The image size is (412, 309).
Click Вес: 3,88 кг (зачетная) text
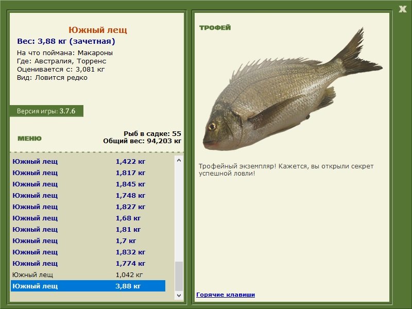coord(66,41)
